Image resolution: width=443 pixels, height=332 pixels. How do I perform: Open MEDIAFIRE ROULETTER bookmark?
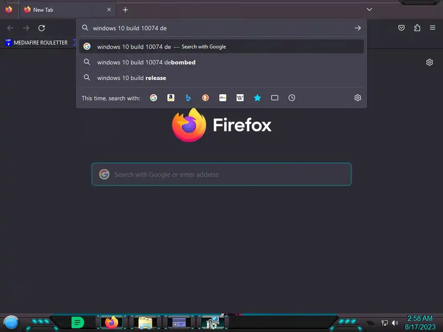[36, 43]
